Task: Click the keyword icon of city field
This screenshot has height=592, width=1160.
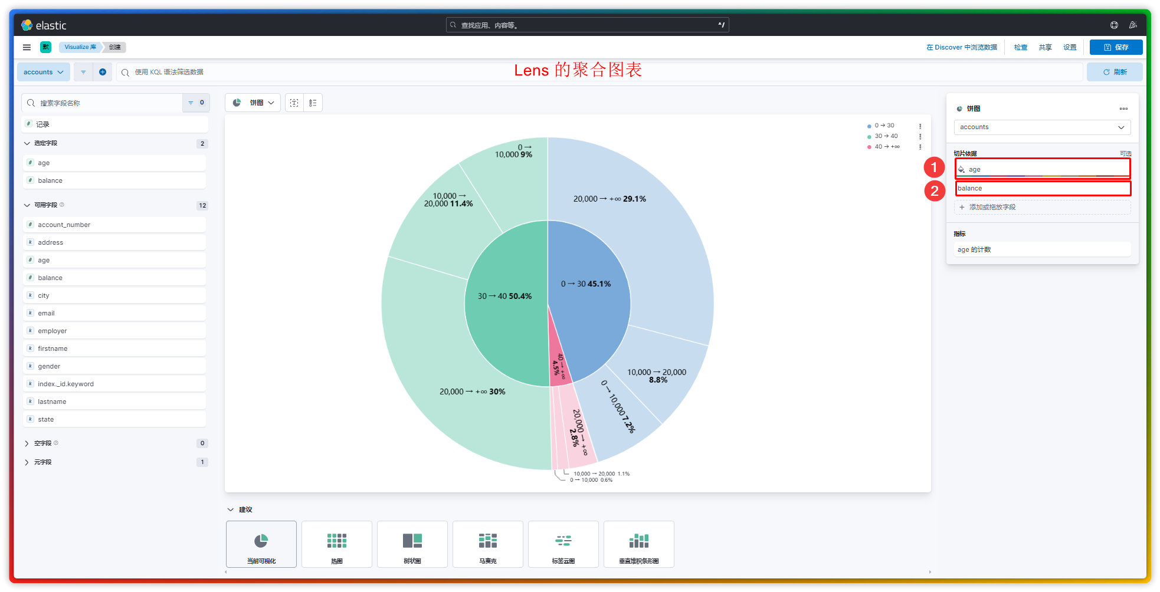Action: pyautogui.click(x=30, y=295)
